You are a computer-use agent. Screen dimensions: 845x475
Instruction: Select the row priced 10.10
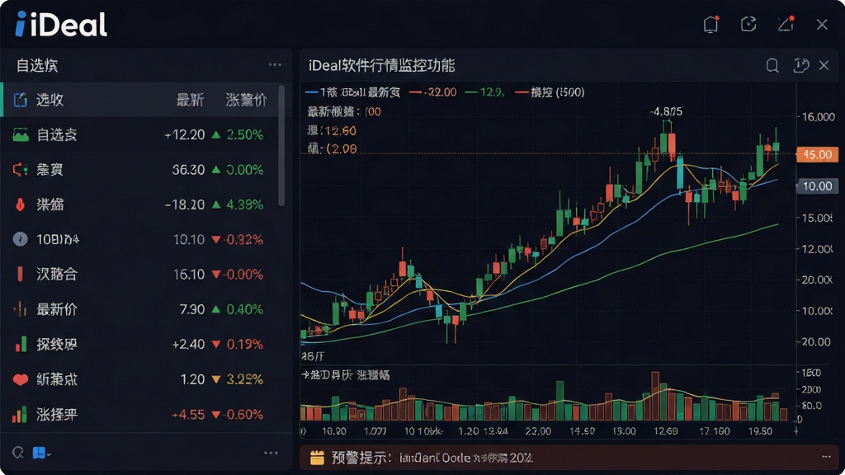(x=141, y=239)
